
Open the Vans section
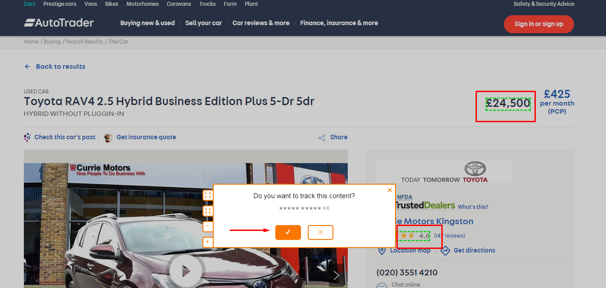[91, 4]
